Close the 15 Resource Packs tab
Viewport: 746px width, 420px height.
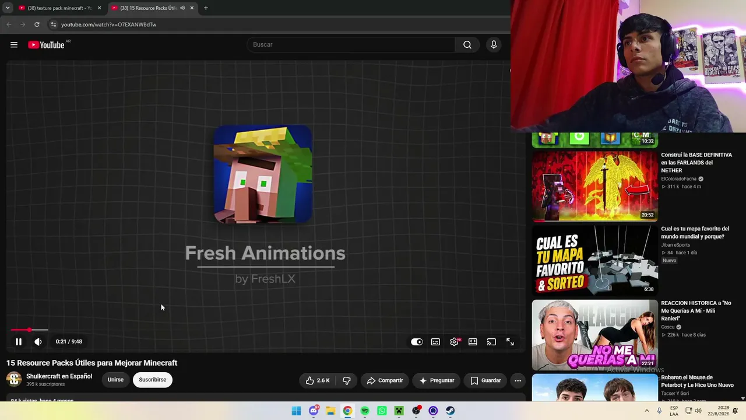pos(192,8)
